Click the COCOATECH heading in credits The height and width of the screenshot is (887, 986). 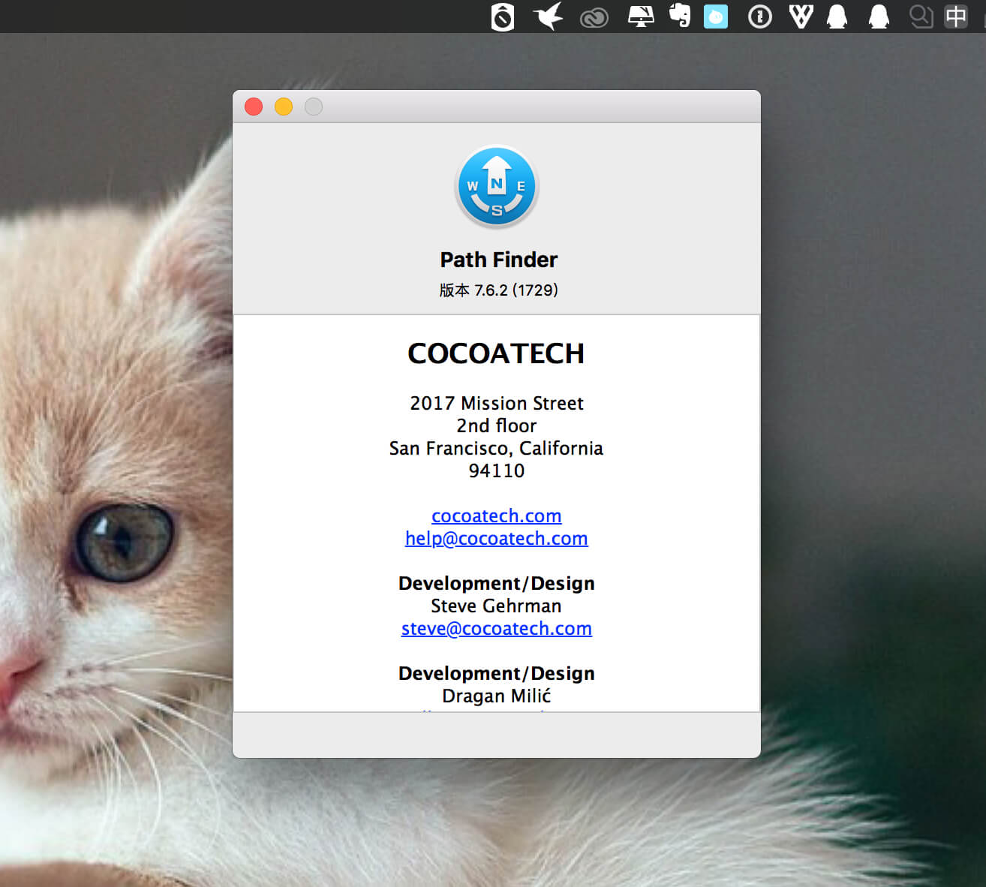pyautogui.click(x=496, y=353)
